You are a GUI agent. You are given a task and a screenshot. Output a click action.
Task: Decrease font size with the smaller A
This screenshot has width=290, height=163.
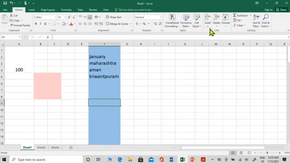point(74,17)
